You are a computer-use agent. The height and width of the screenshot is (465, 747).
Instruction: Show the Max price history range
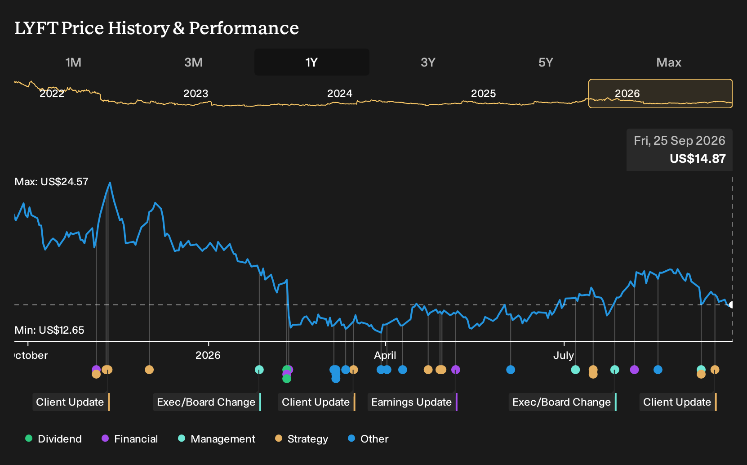click(669, 62)
